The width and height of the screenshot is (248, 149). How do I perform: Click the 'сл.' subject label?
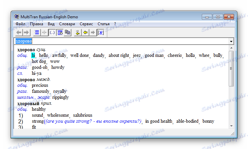point(20,74)
